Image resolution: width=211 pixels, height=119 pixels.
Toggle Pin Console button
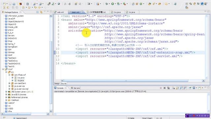pos(190,88)
